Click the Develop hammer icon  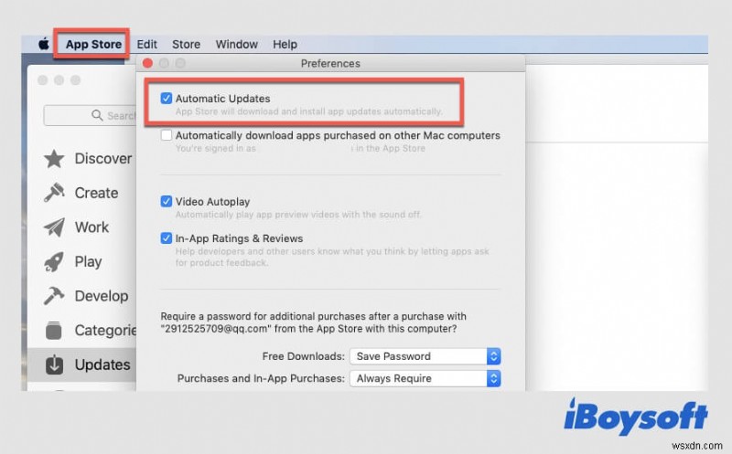54,296
